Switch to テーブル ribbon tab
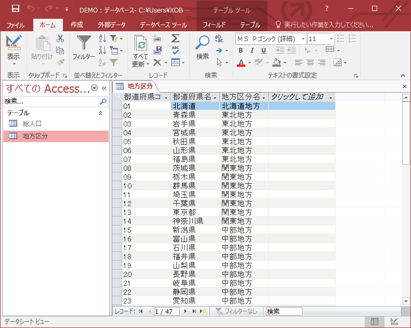Image resolution: width=411 pixels, height=328 pixels. click(x=250, y=25)
